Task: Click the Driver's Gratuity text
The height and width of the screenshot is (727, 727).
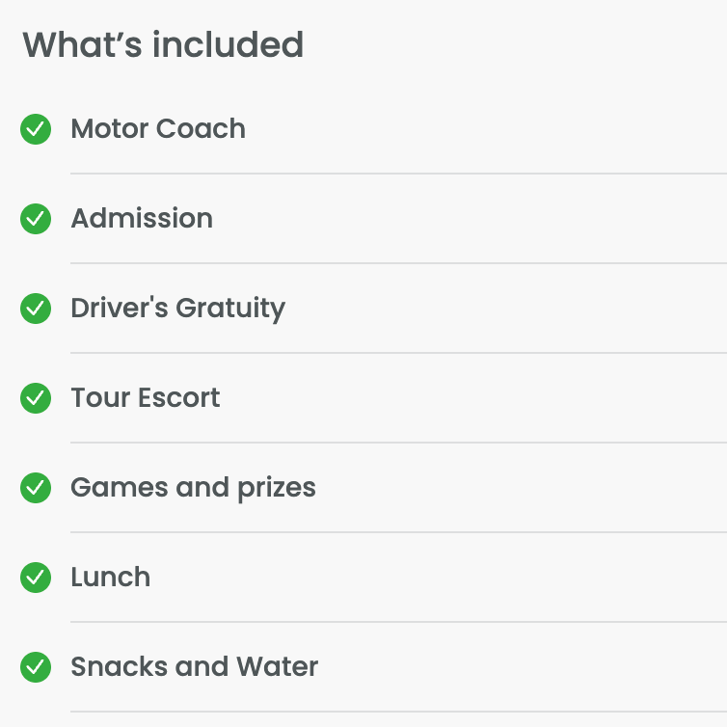Action: coord(178,309)
